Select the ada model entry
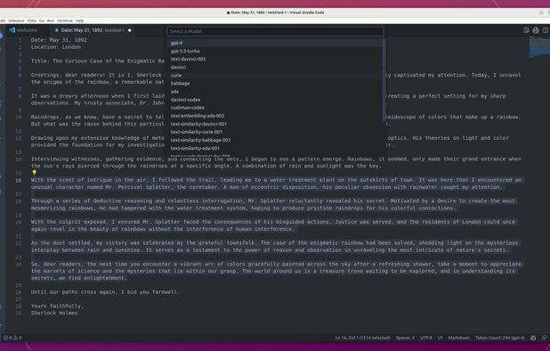 [x=275, y=91]
